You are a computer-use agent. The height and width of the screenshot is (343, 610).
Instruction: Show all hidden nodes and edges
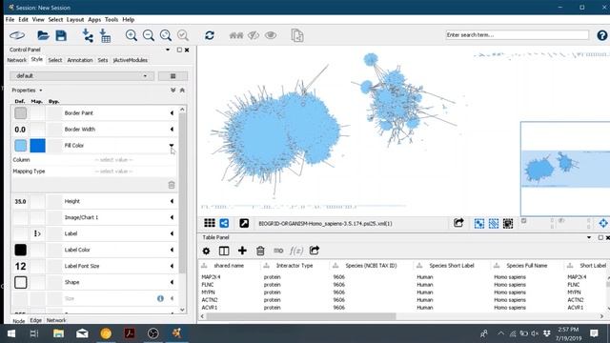[271, 36]
